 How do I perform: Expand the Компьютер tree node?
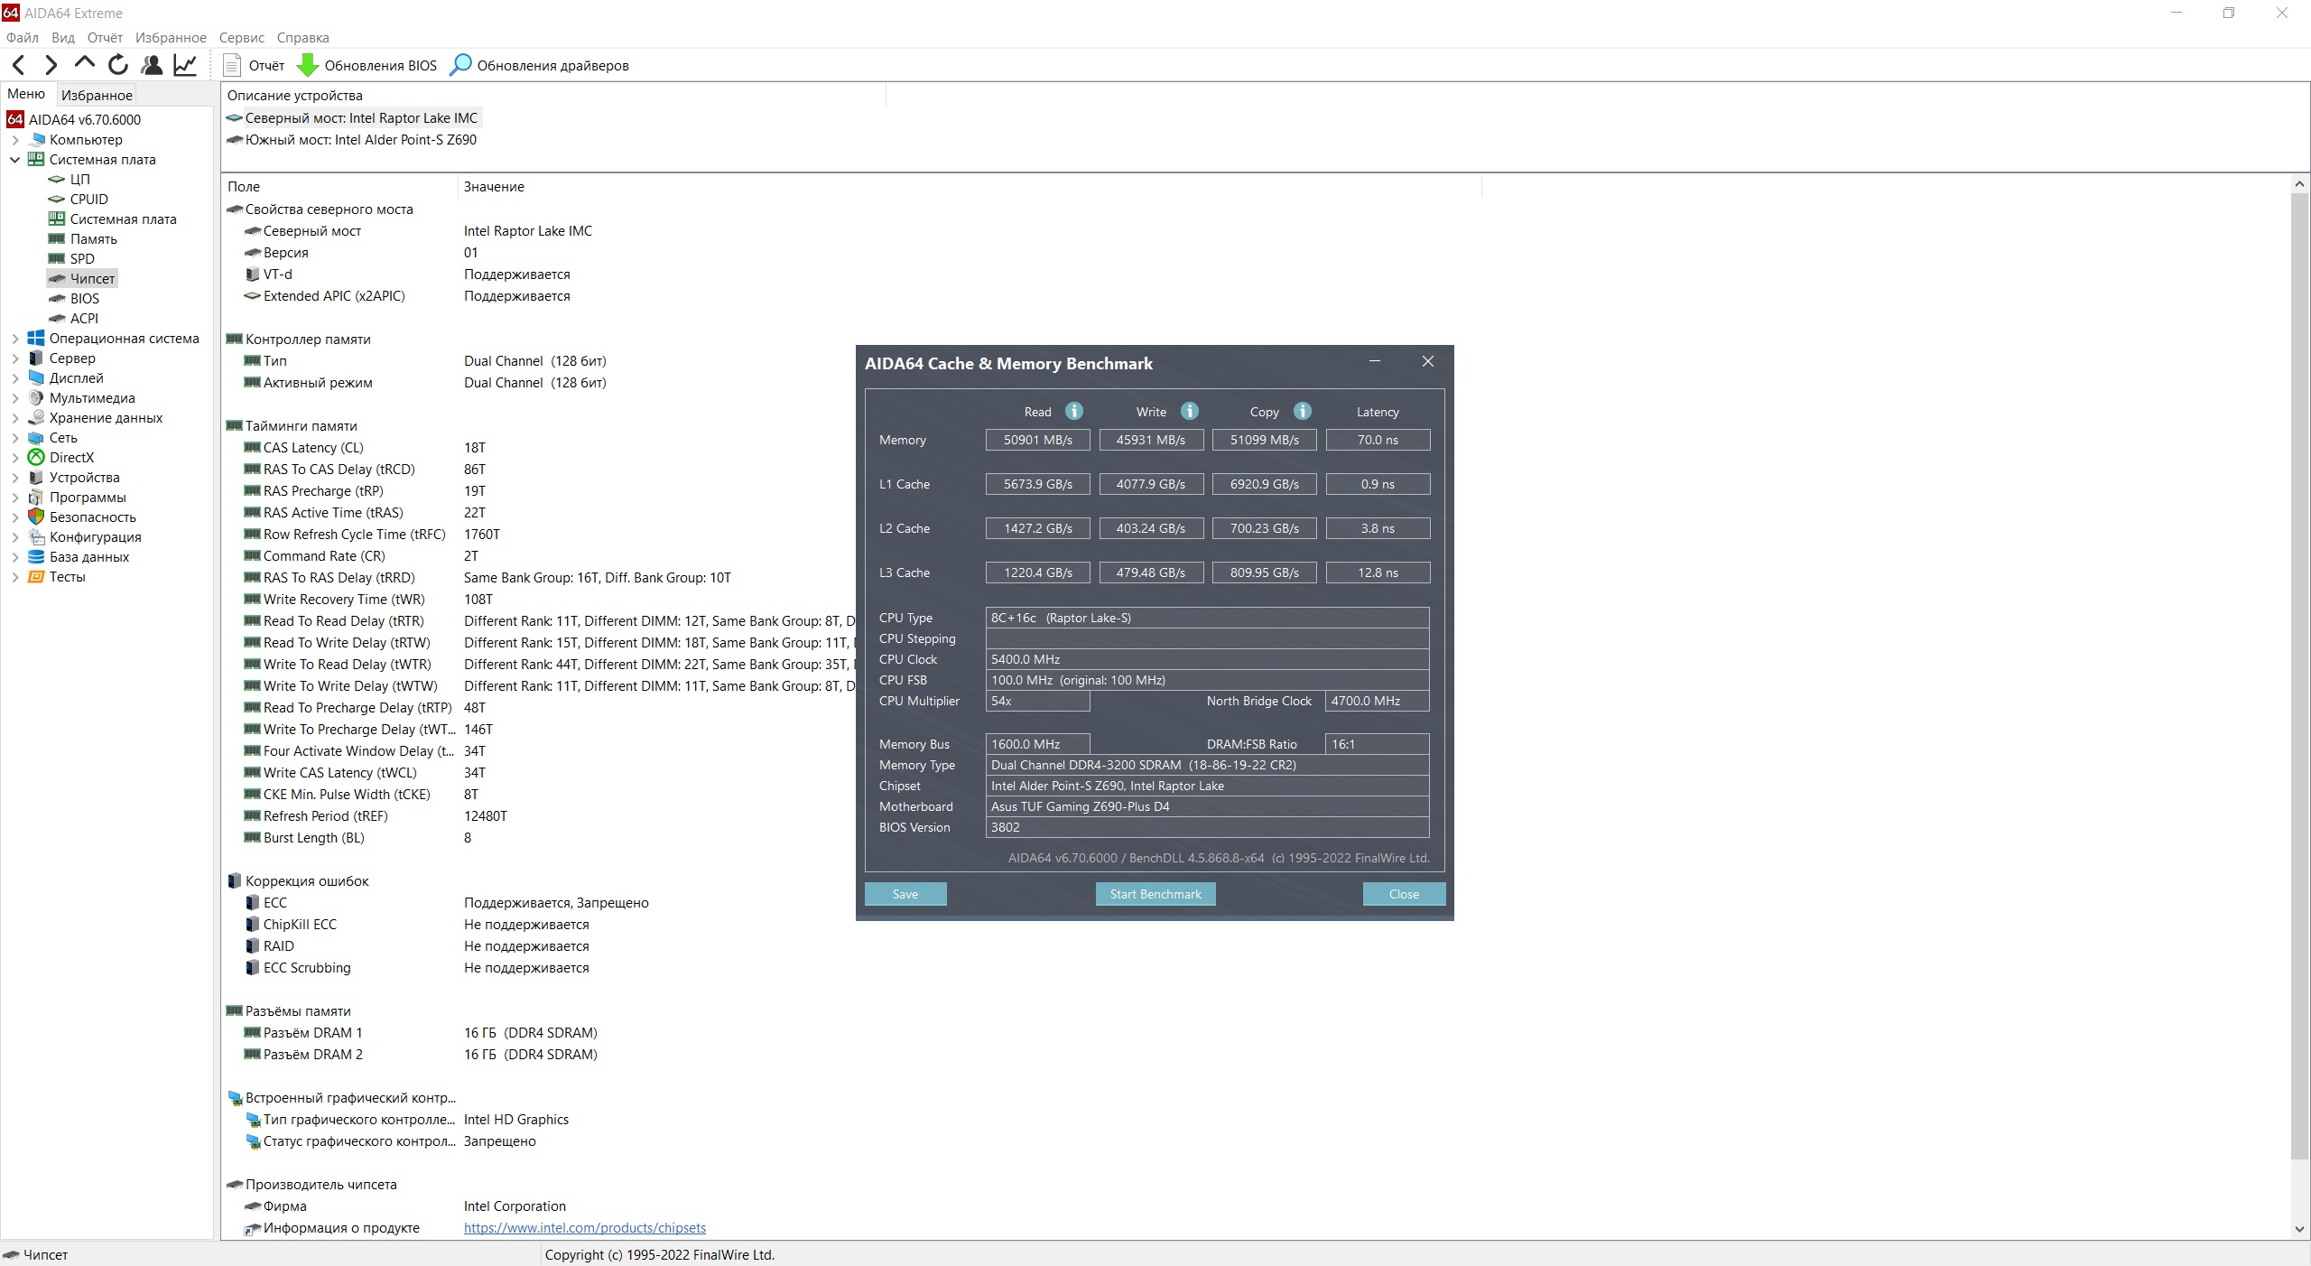[15, 140]
